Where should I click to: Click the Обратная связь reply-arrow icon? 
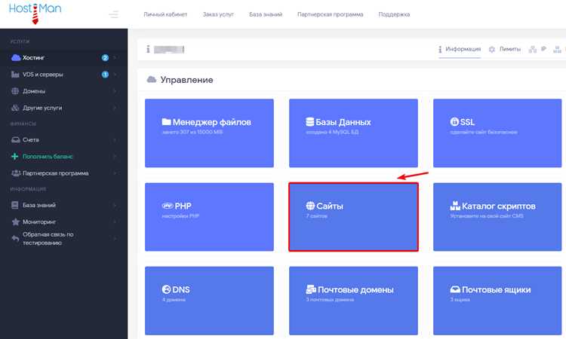(15, 239)
